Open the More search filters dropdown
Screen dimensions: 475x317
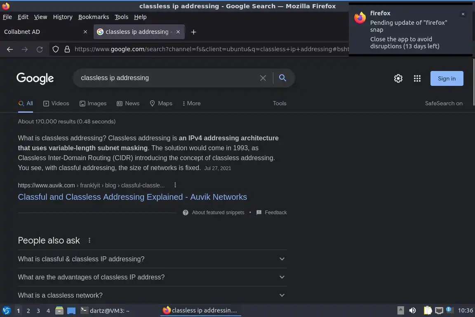pos(191,104)
